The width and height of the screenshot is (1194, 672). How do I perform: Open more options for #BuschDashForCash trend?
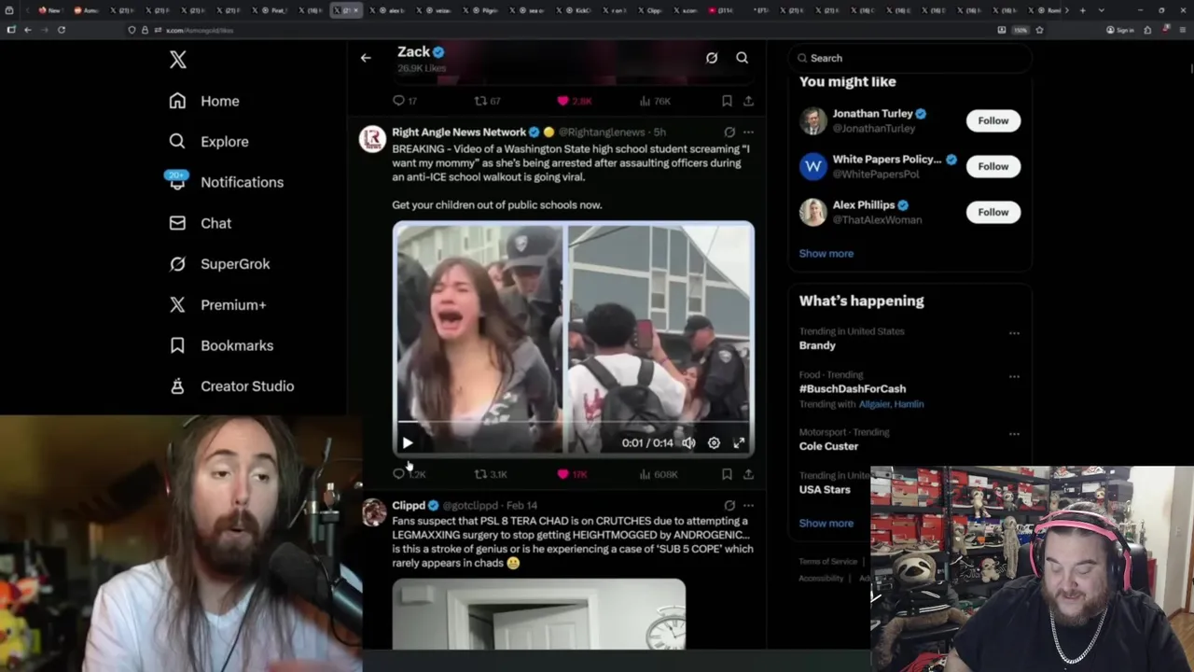pyautogui.click(x=1014, y=377)
